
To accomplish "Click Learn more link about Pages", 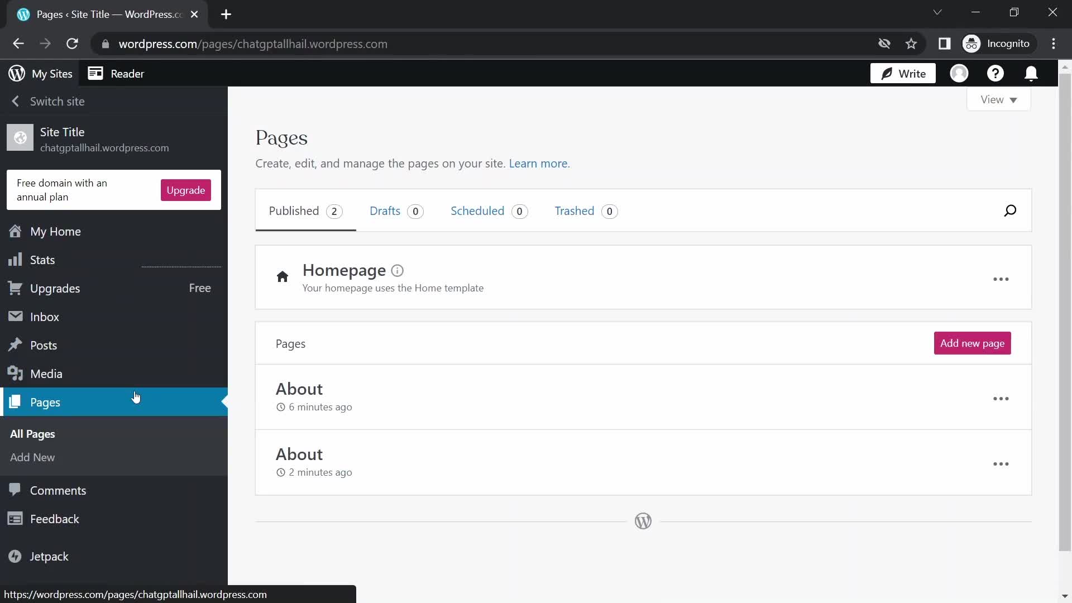I will pos(539,164).
